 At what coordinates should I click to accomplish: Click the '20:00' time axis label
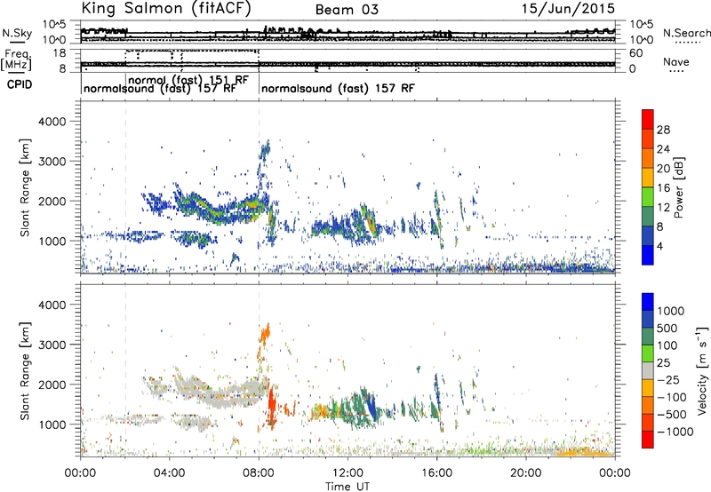(525, 473)
